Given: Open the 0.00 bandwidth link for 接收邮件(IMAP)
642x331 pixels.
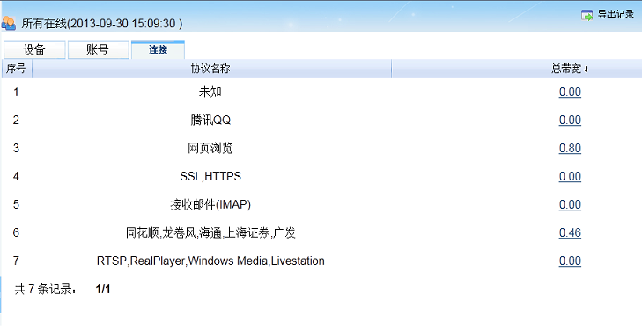Looking at the screenshot, I should [570, 204].
